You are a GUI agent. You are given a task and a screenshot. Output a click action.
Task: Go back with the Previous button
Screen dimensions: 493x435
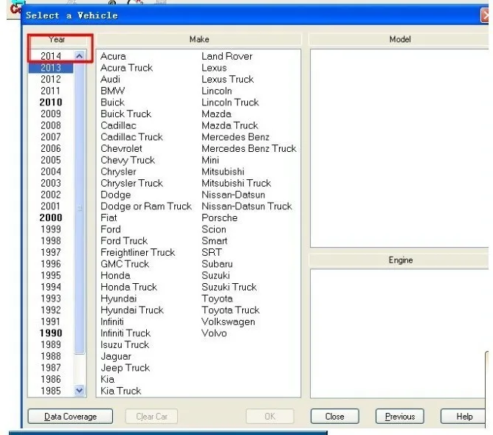click(399, 417)
